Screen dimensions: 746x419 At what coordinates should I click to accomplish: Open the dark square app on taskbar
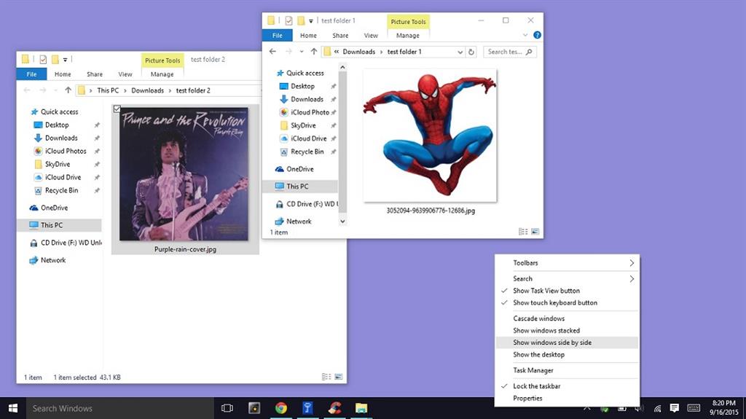(x=254, y=408)
